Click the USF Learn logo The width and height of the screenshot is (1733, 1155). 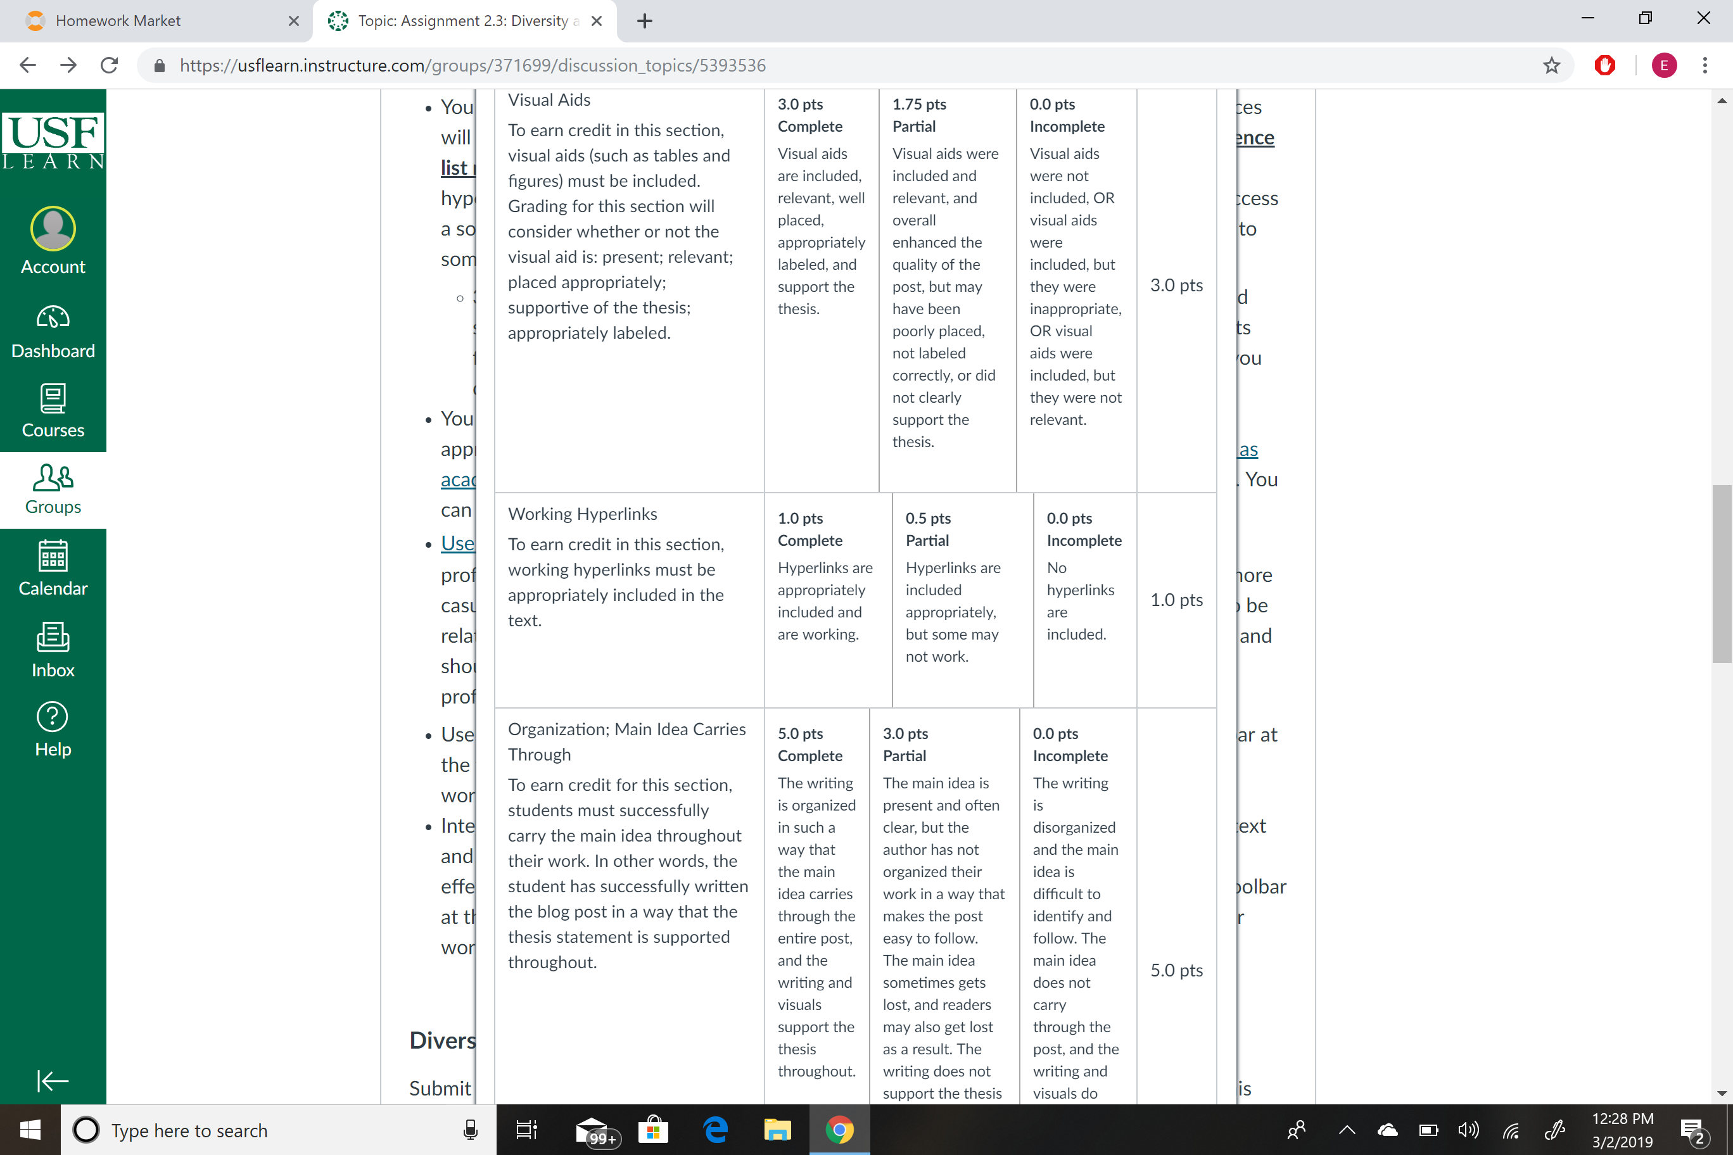click(53, 141)
